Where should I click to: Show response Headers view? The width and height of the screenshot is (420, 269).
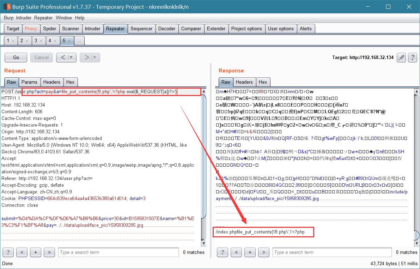[244, 82]
